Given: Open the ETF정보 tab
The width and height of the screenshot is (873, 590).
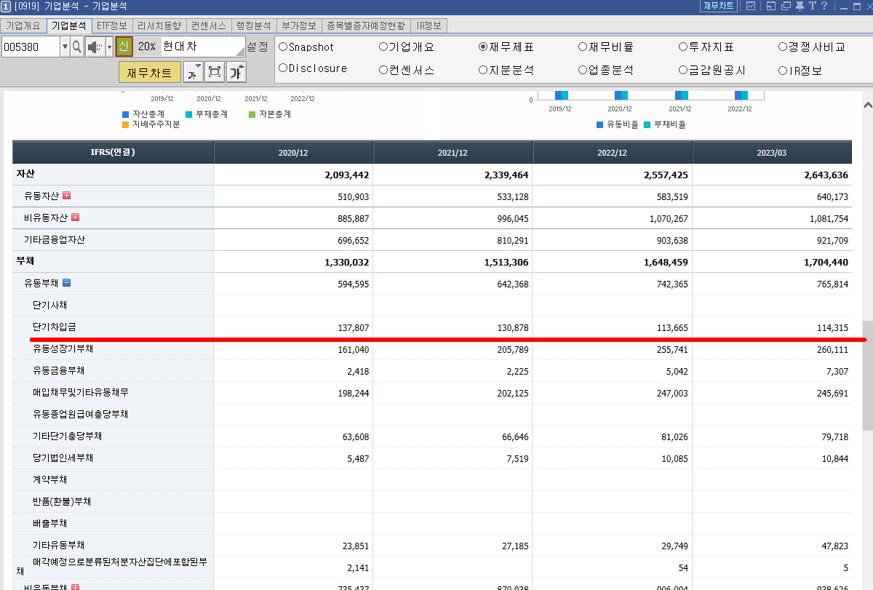Looking at the screenshot, I should [x=112, y=25].
